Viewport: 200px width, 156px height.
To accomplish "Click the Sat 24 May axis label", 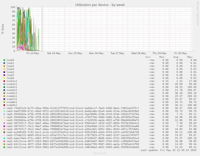I will [x=54, y=53].
